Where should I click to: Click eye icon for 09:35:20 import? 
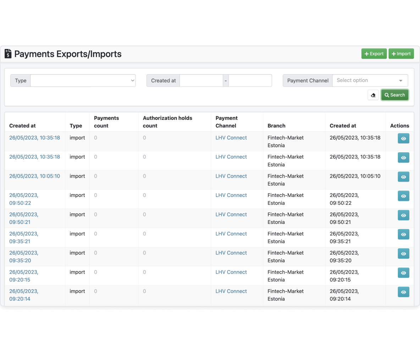403,254
